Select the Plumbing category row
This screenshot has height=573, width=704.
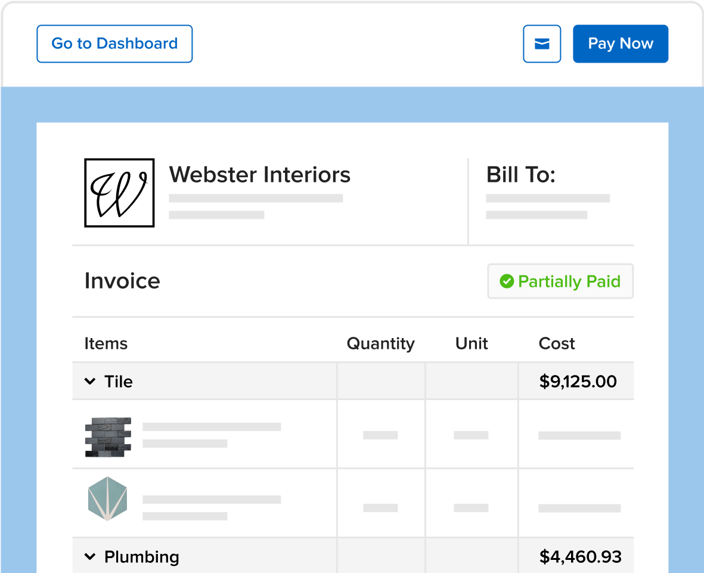click(353, 556)
